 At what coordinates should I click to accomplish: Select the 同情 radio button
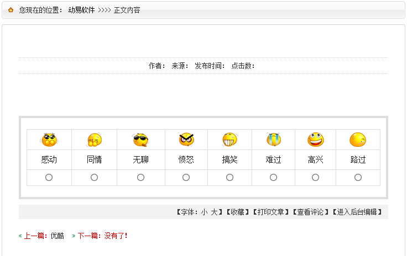94,178
